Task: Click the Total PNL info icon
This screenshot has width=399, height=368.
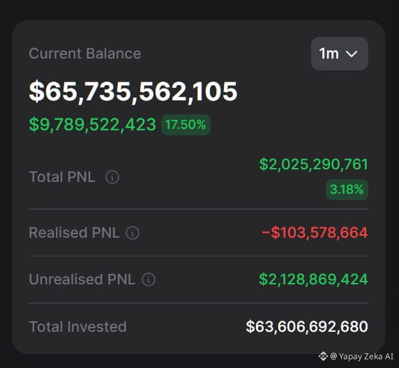Action: tap(112, 177)
